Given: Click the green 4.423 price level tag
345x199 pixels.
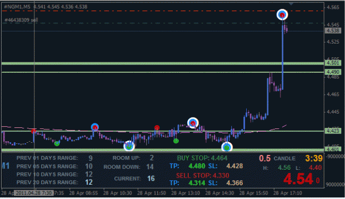Looking at the screenshot, I should click(x=333, y=131).
